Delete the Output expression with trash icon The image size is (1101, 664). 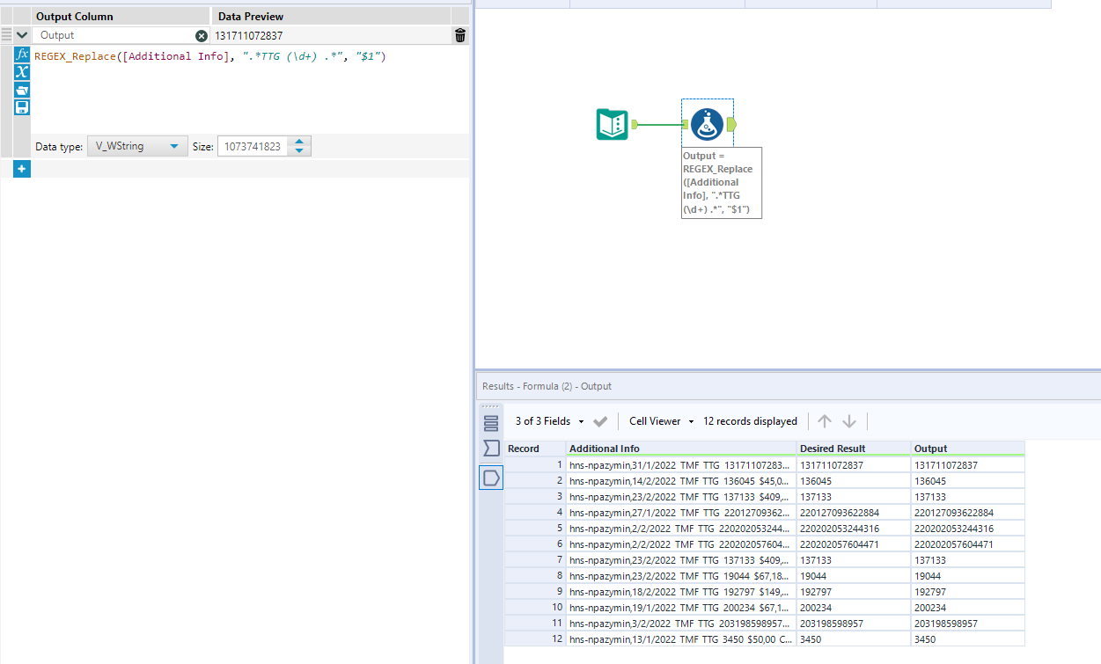click(460, 36)
